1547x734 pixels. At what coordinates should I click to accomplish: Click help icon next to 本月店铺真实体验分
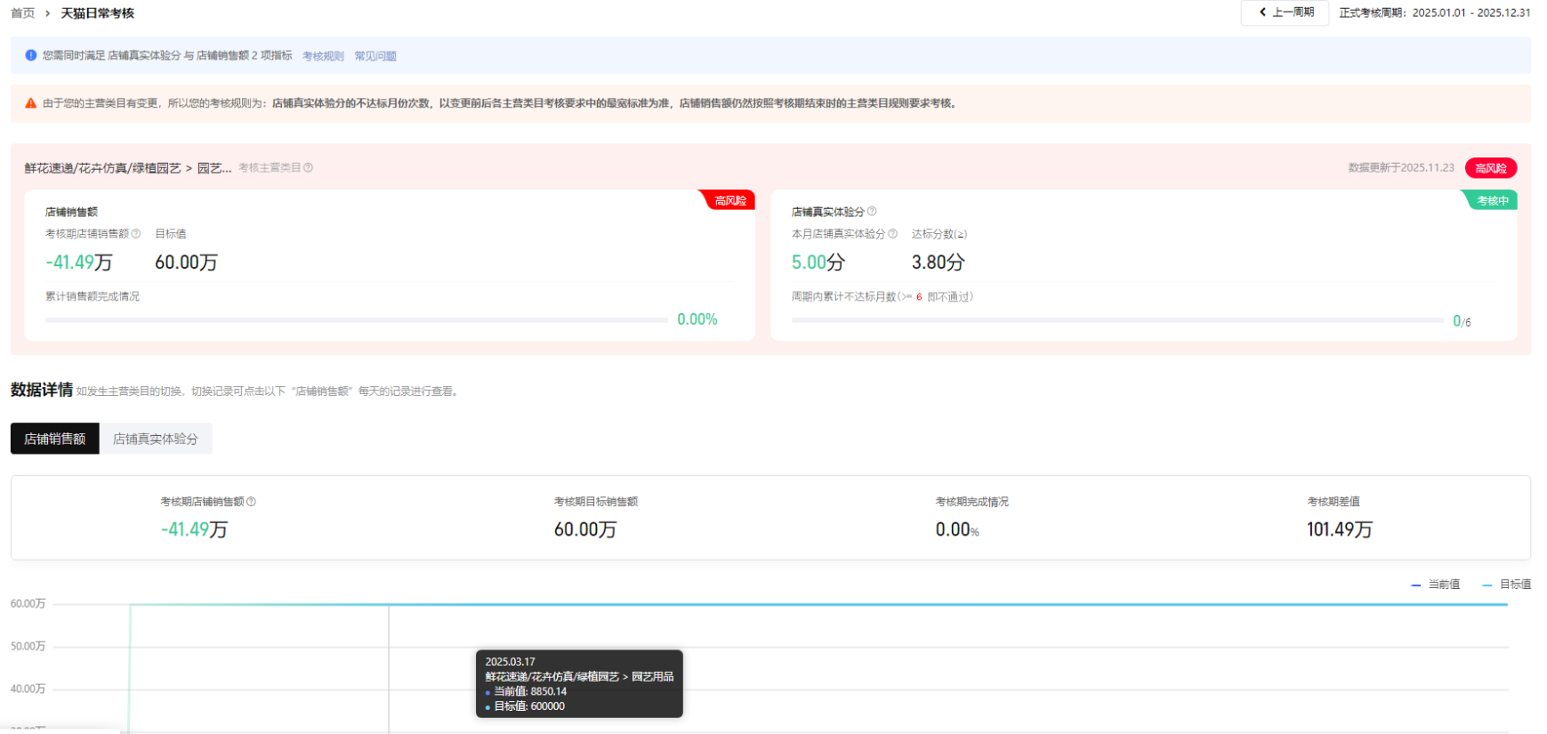[892, 234]
